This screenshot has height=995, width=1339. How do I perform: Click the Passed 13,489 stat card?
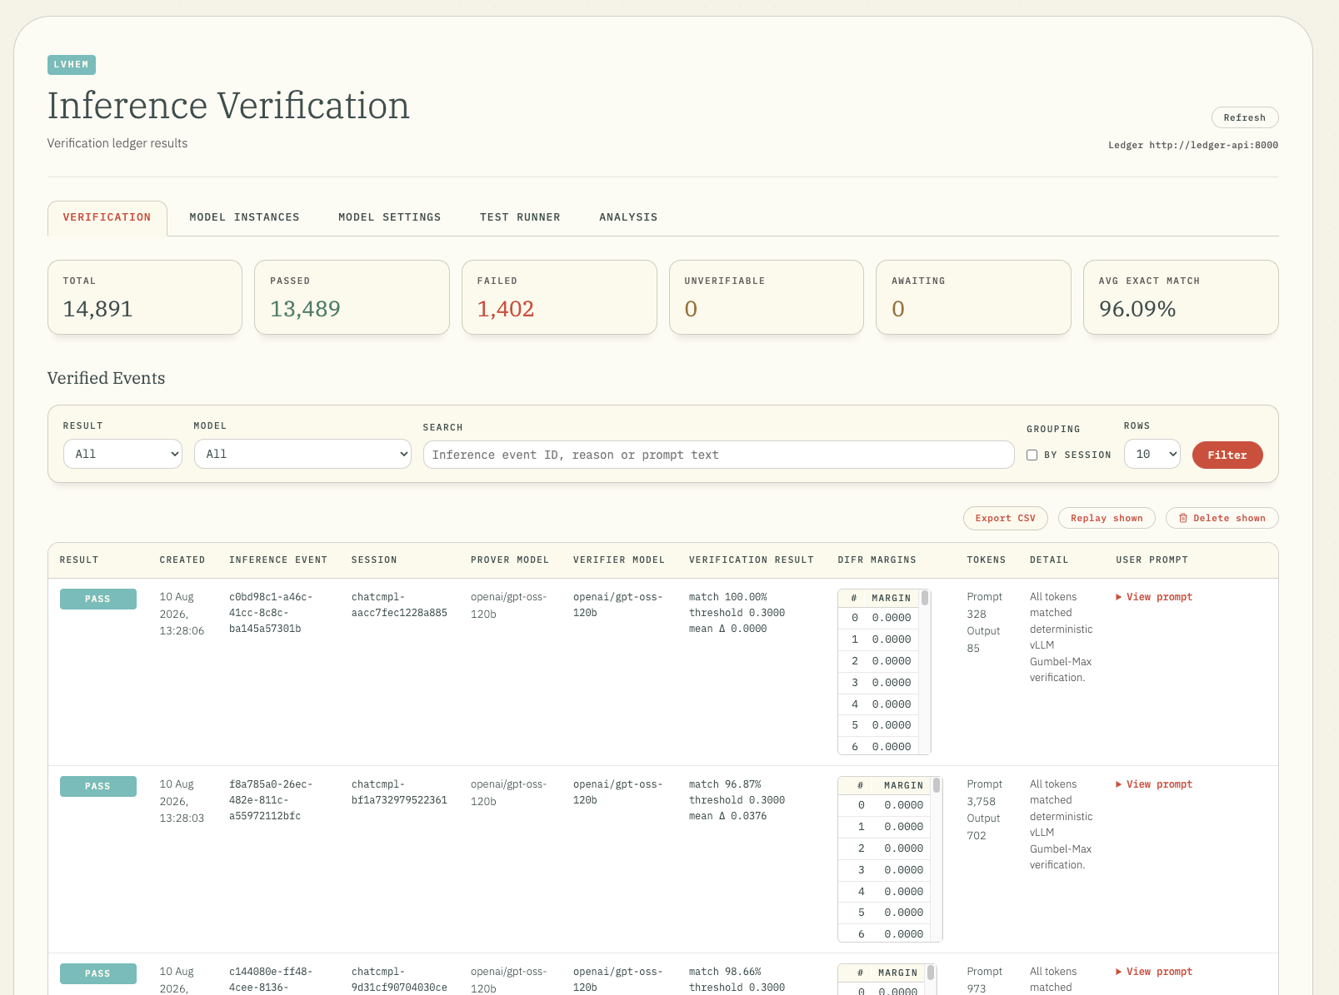coord(352,297)
